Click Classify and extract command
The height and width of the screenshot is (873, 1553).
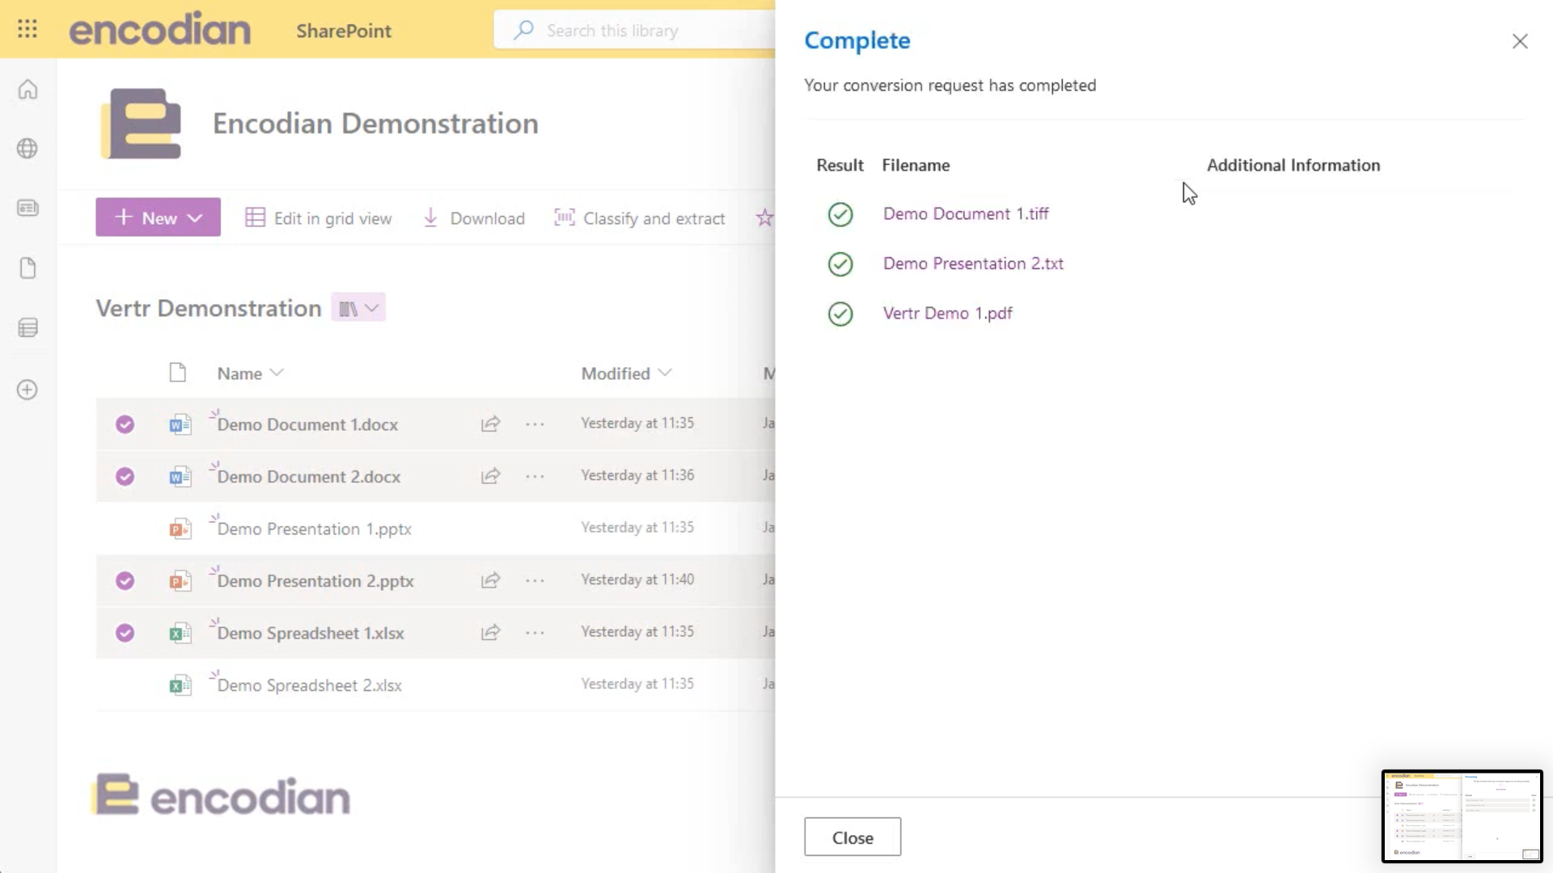639,218
